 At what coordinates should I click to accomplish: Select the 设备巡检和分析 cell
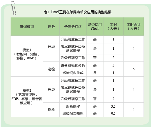[x=73, y=65]
